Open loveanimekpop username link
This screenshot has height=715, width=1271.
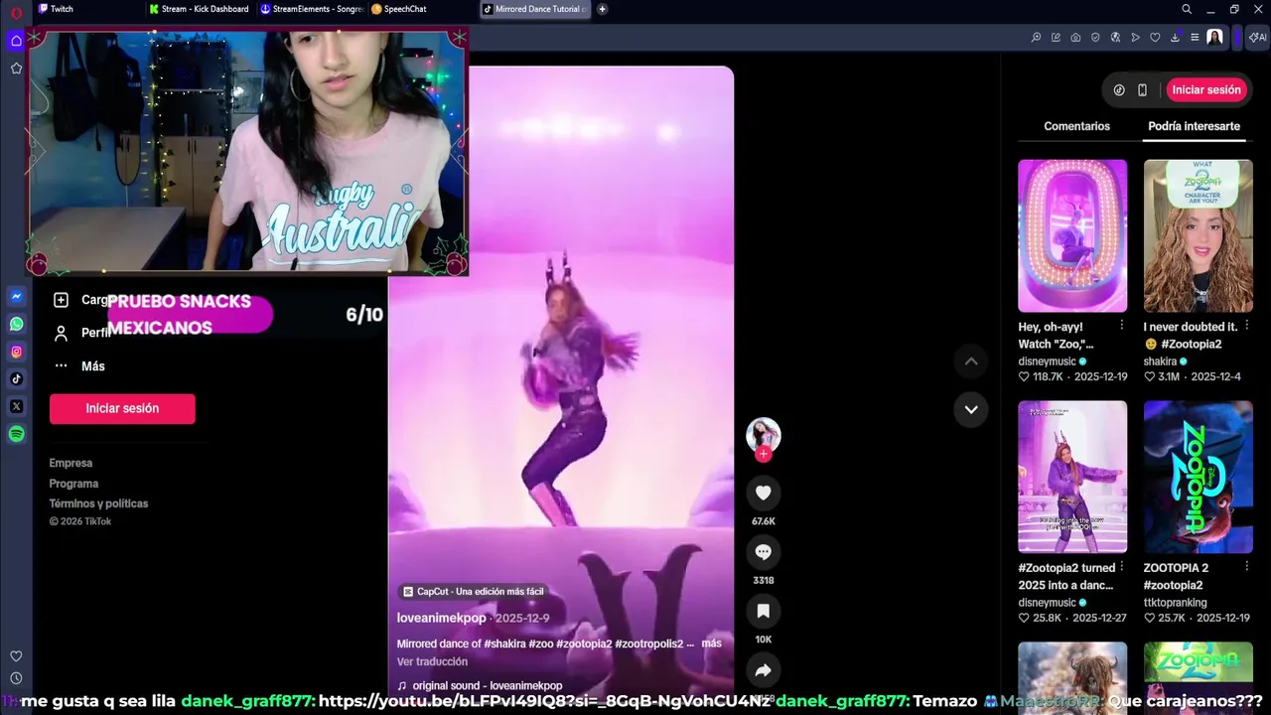click(x=441, y=618)
